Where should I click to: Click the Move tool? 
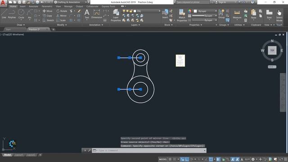tap(47, 11)
